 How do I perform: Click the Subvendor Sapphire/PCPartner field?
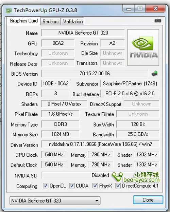[130, 83]
